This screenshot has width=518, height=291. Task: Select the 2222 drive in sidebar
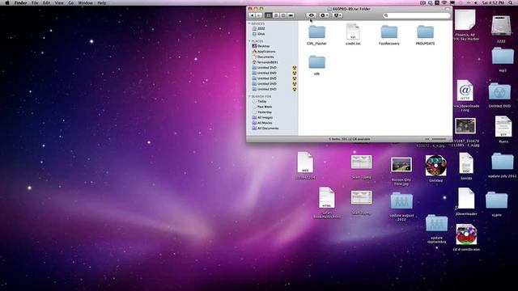click(x=259, y=29)
